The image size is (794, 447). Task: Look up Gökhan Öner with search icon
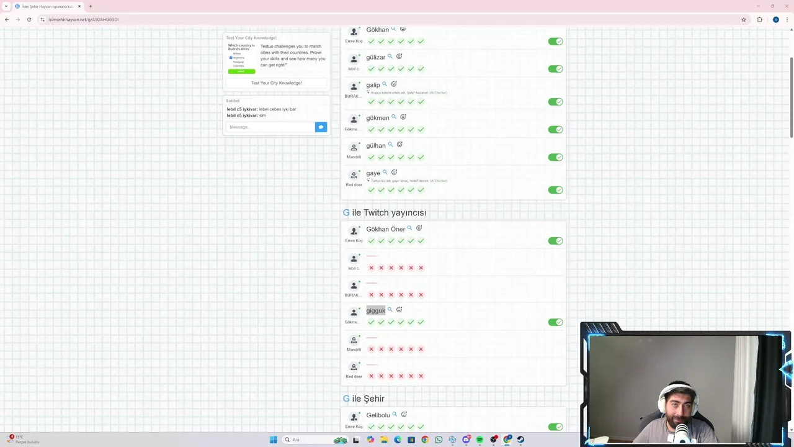(x=409, y=228)
